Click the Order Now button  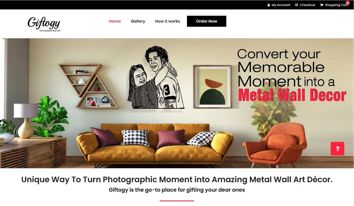[x=206, y=21]
